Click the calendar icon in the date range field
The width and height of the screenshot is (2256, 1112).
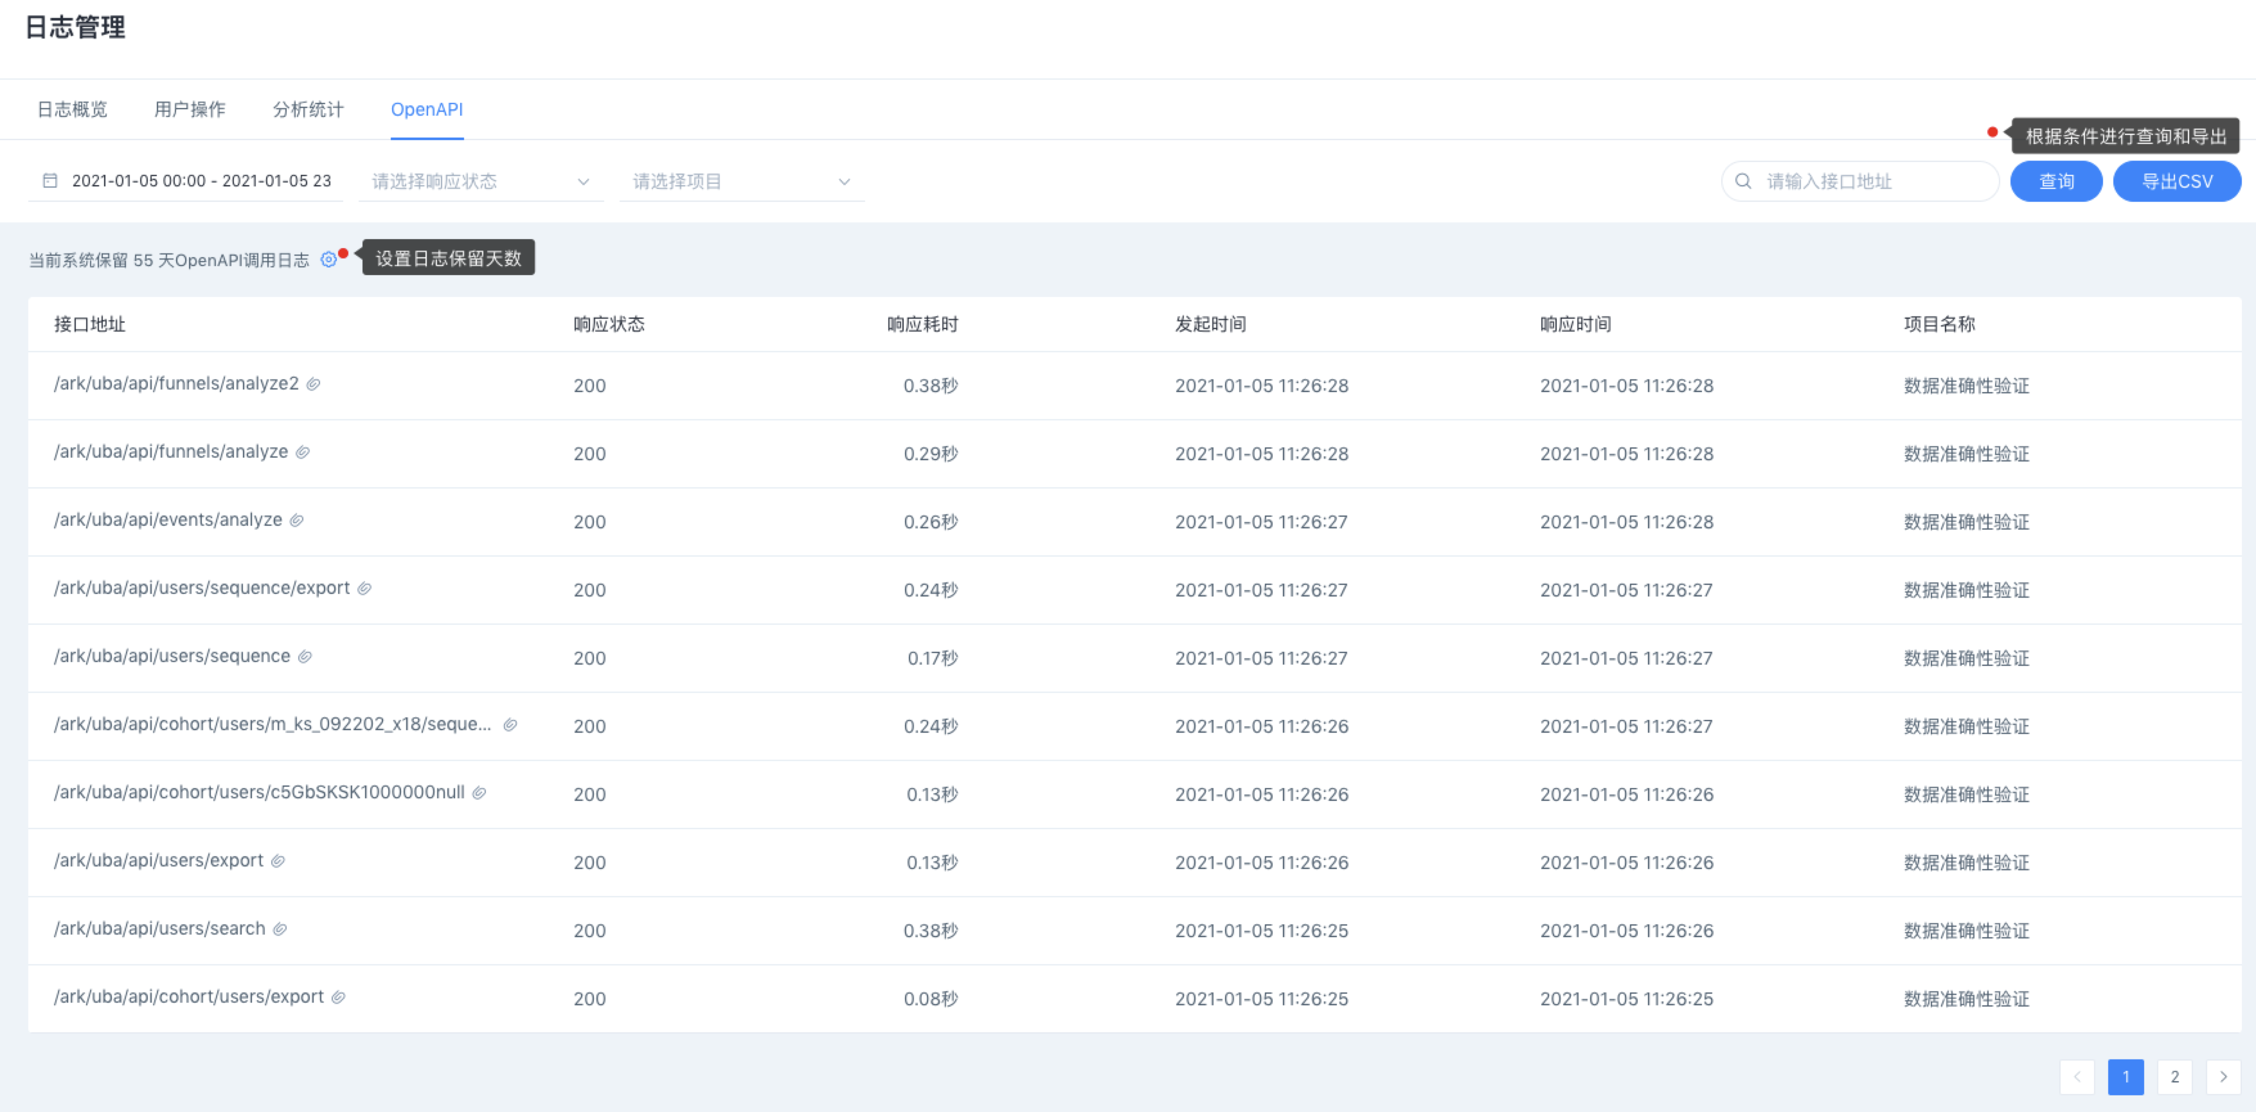tap(50, 181)
